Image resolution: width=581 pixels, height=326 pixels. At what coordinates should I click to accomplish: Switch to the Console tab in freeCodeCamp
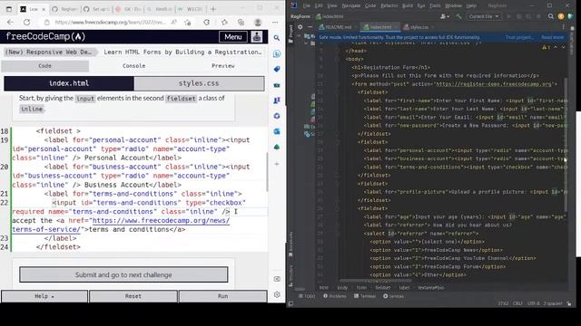click(x=133, y=66)
